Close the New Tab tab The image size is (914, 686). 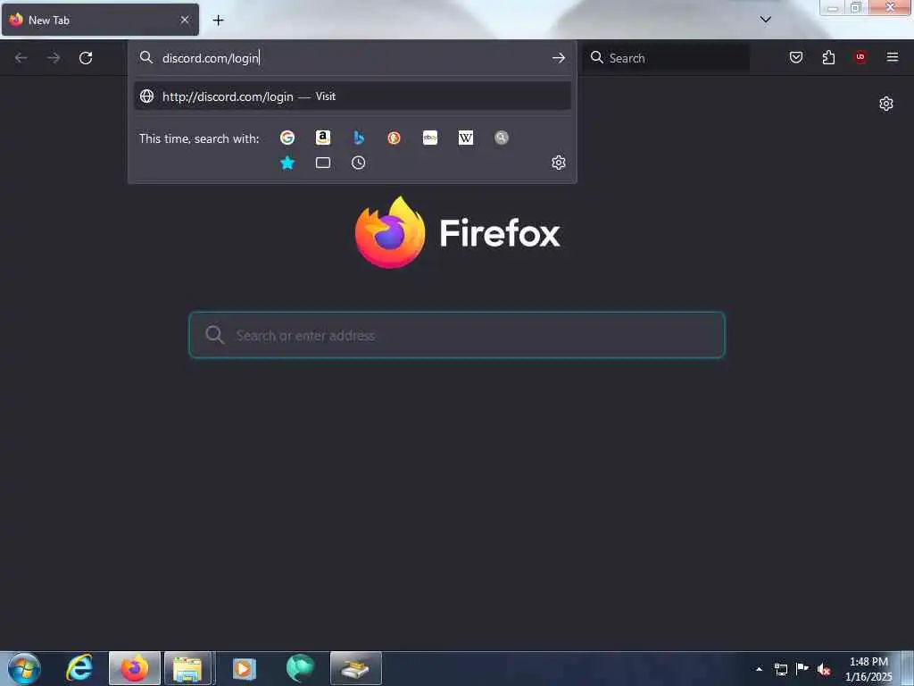pos(185,20)
